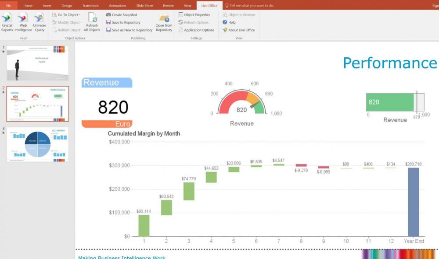Screen dimensions: 439x259
Task: Click the blue Year End total bar
Action: click(413, 202)
